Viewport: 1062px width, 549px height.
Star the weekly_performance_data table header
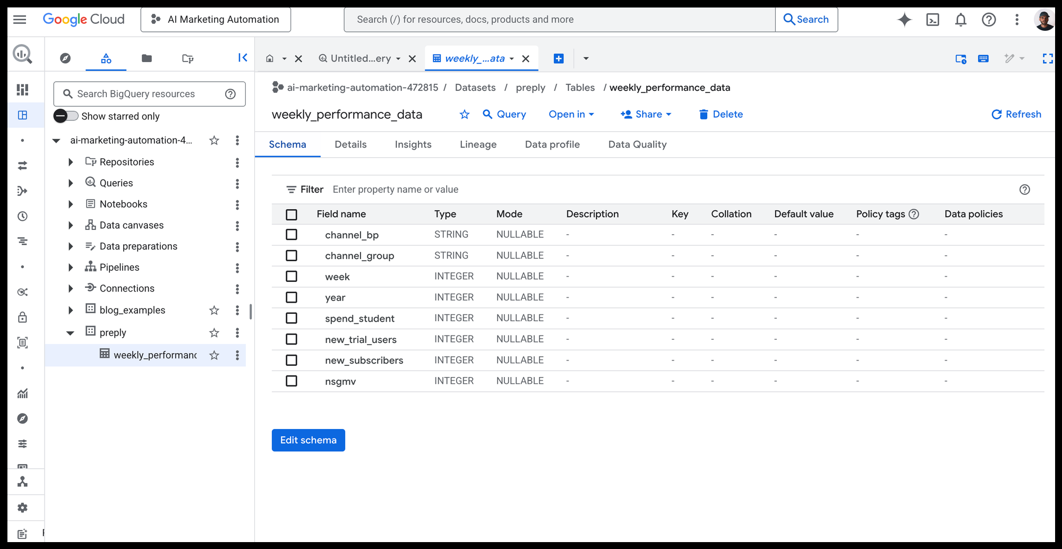click(x=465, y=115)
